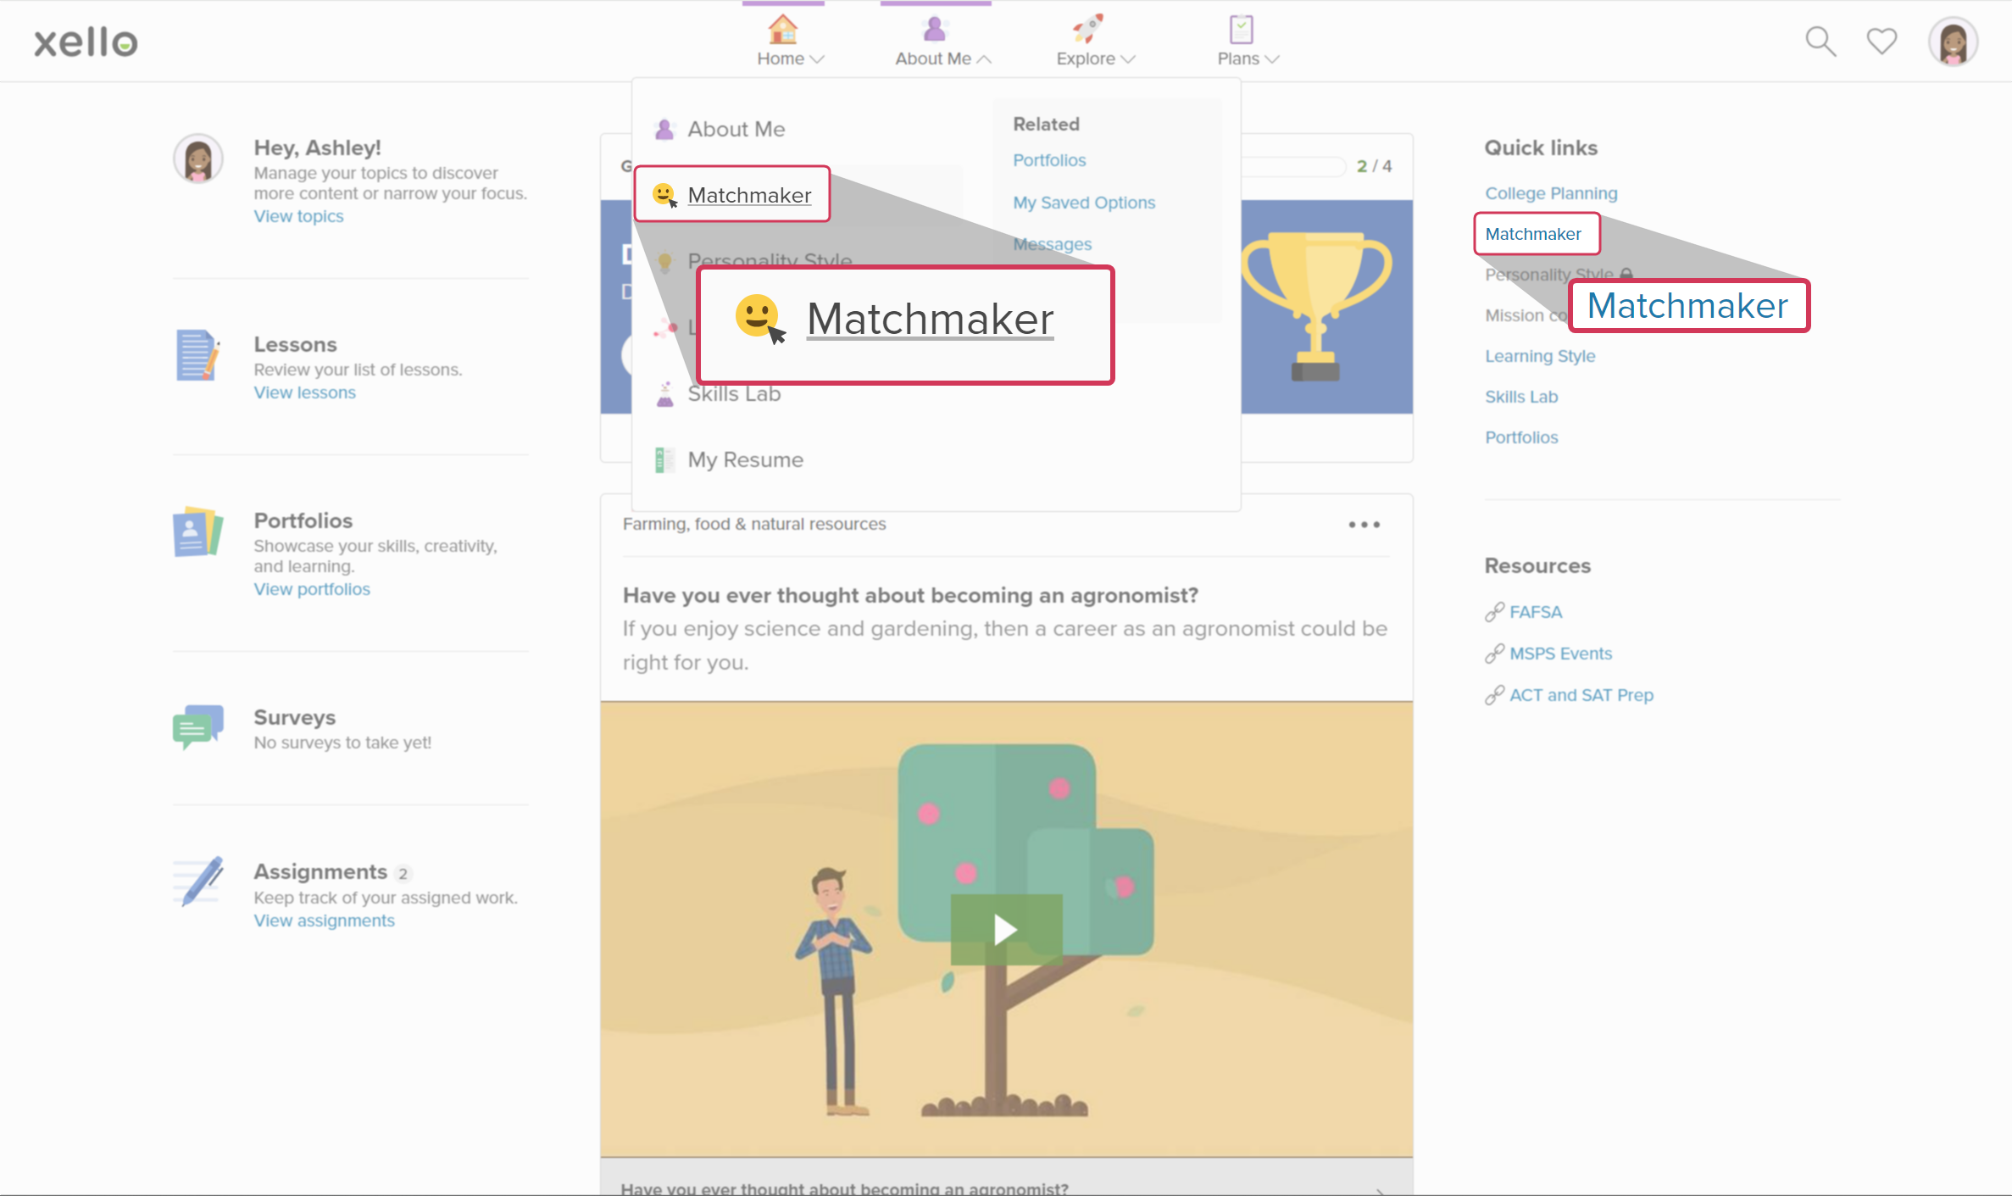The width and height of the screenshot is (2012, 1196).
Task: Open Skills Lab quick link
Action: [1521, 397]
